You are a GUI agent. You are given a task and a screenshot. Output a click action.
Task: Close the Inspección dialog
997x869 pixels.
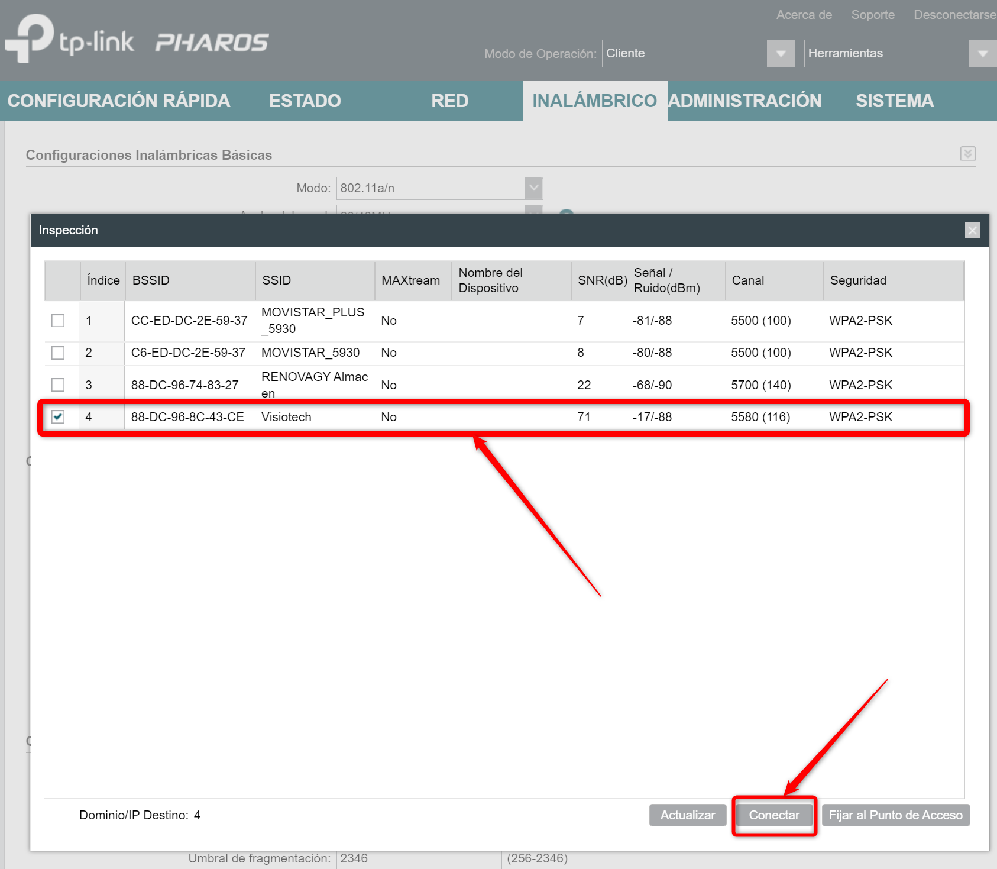[x=973, y=230]
